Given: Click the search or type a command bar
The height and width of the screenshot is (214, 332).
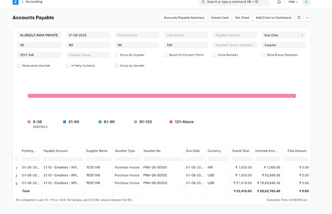Looking at the screenshot, I should pos(234,2).
